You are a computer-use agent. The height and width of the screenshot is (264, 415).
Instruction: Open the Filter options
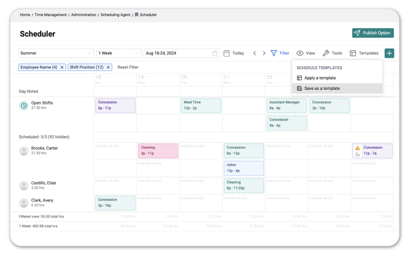pyautogui.click(x=284, y=53)
